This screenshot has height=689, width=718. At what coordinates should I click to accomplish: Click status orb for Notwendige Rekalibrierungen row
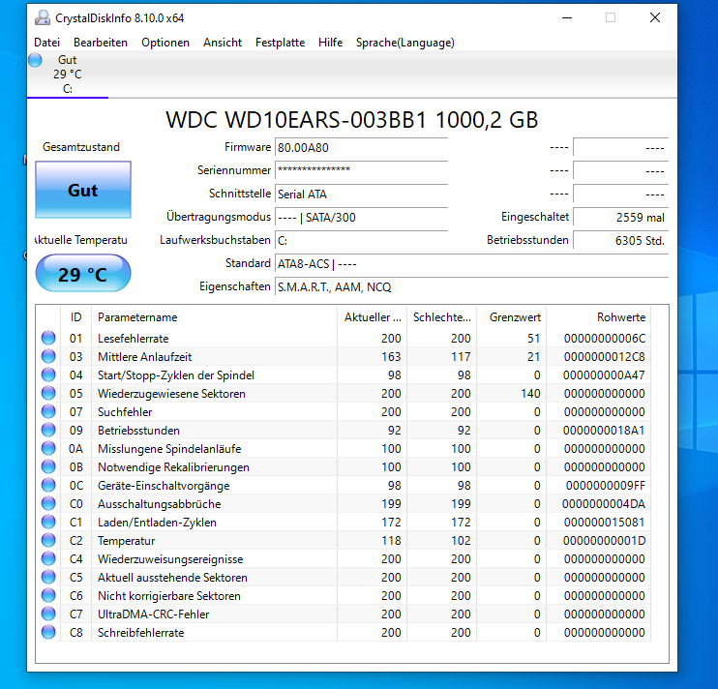48,466
